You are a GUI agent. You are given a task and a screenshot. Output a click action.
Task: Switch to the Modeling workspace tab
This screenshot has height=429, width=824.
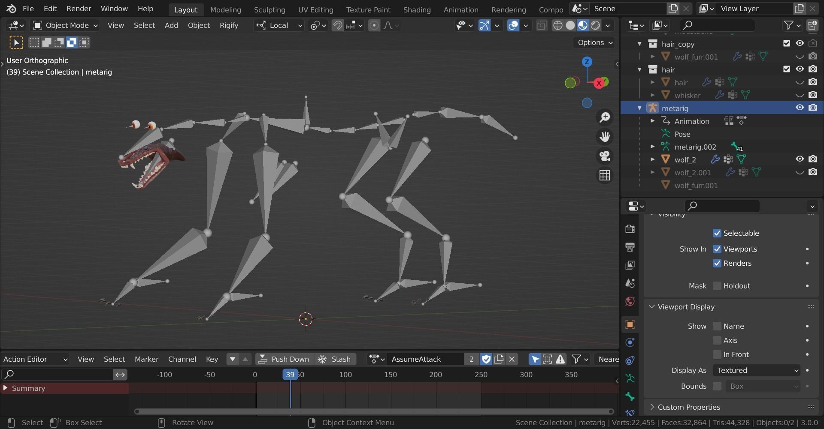pyautogui.click(x=225, y=9)
